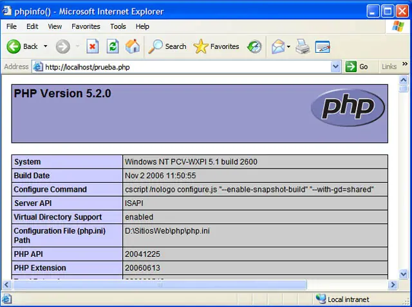The image size is (412, 307).
Task: Click the IE title bar icon
Action: 7,11
